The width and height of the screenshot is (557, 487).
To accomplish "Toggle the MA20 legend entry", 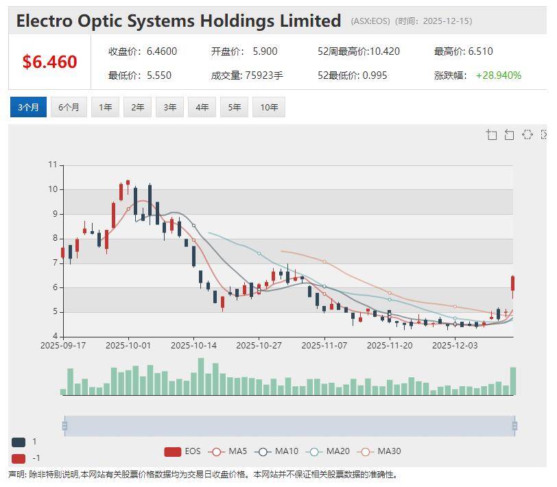I will pyautogui.click(x=327, y=451).
